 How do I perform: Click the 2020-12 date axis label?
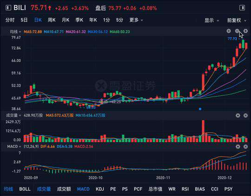225,178
